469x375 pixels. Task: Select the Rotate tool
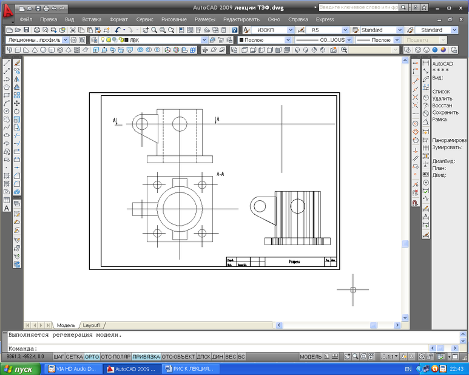click(x=17, y=112)
